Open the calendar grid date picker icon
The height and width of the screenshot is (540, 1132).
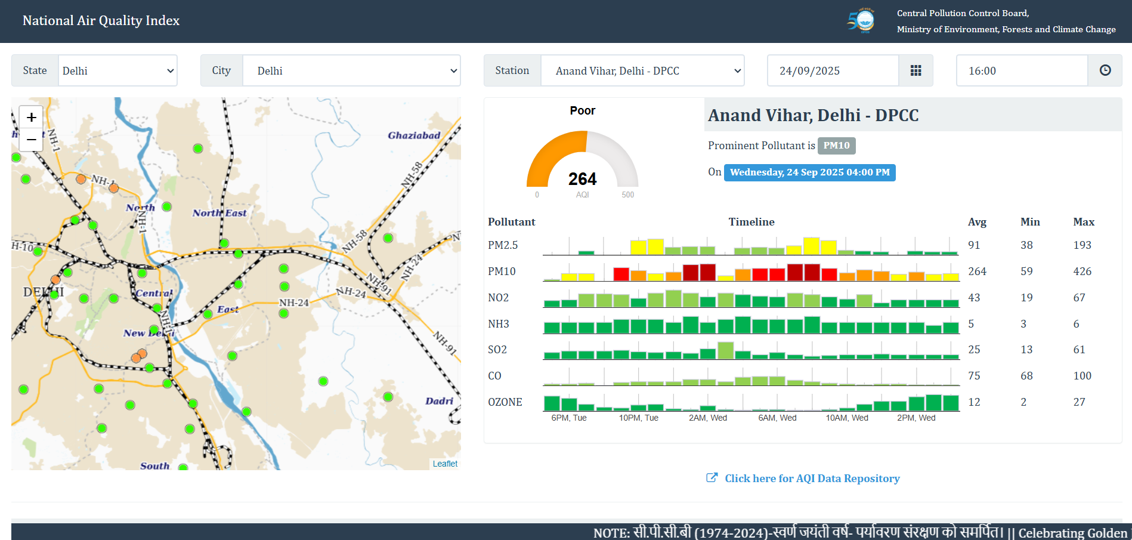tap(916, 71)
